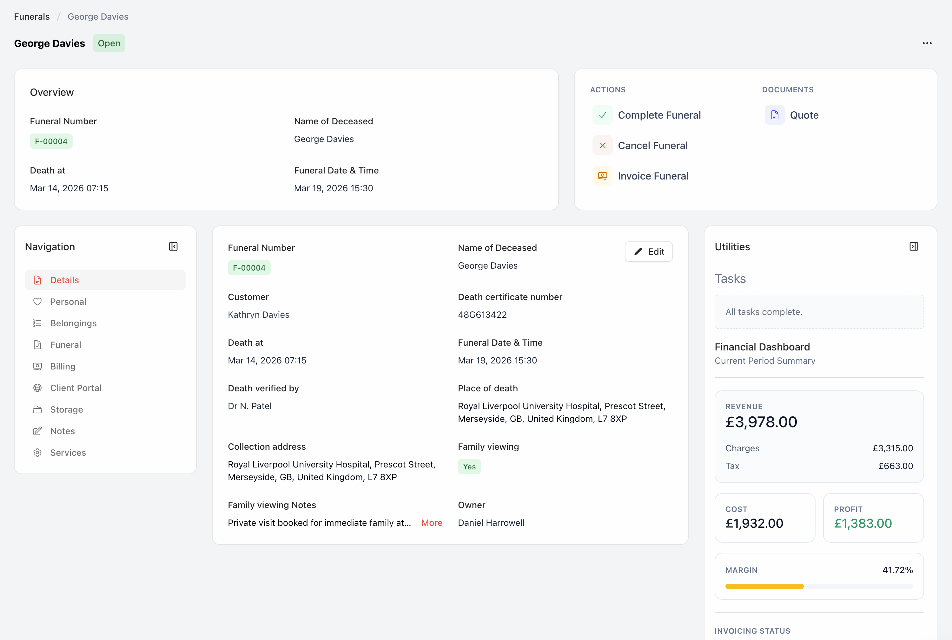The width and height of the screenshot is (952, 640).
Task: Expand the family viewing notes with More
Action: pyautogui.click(x=432, y=522)
